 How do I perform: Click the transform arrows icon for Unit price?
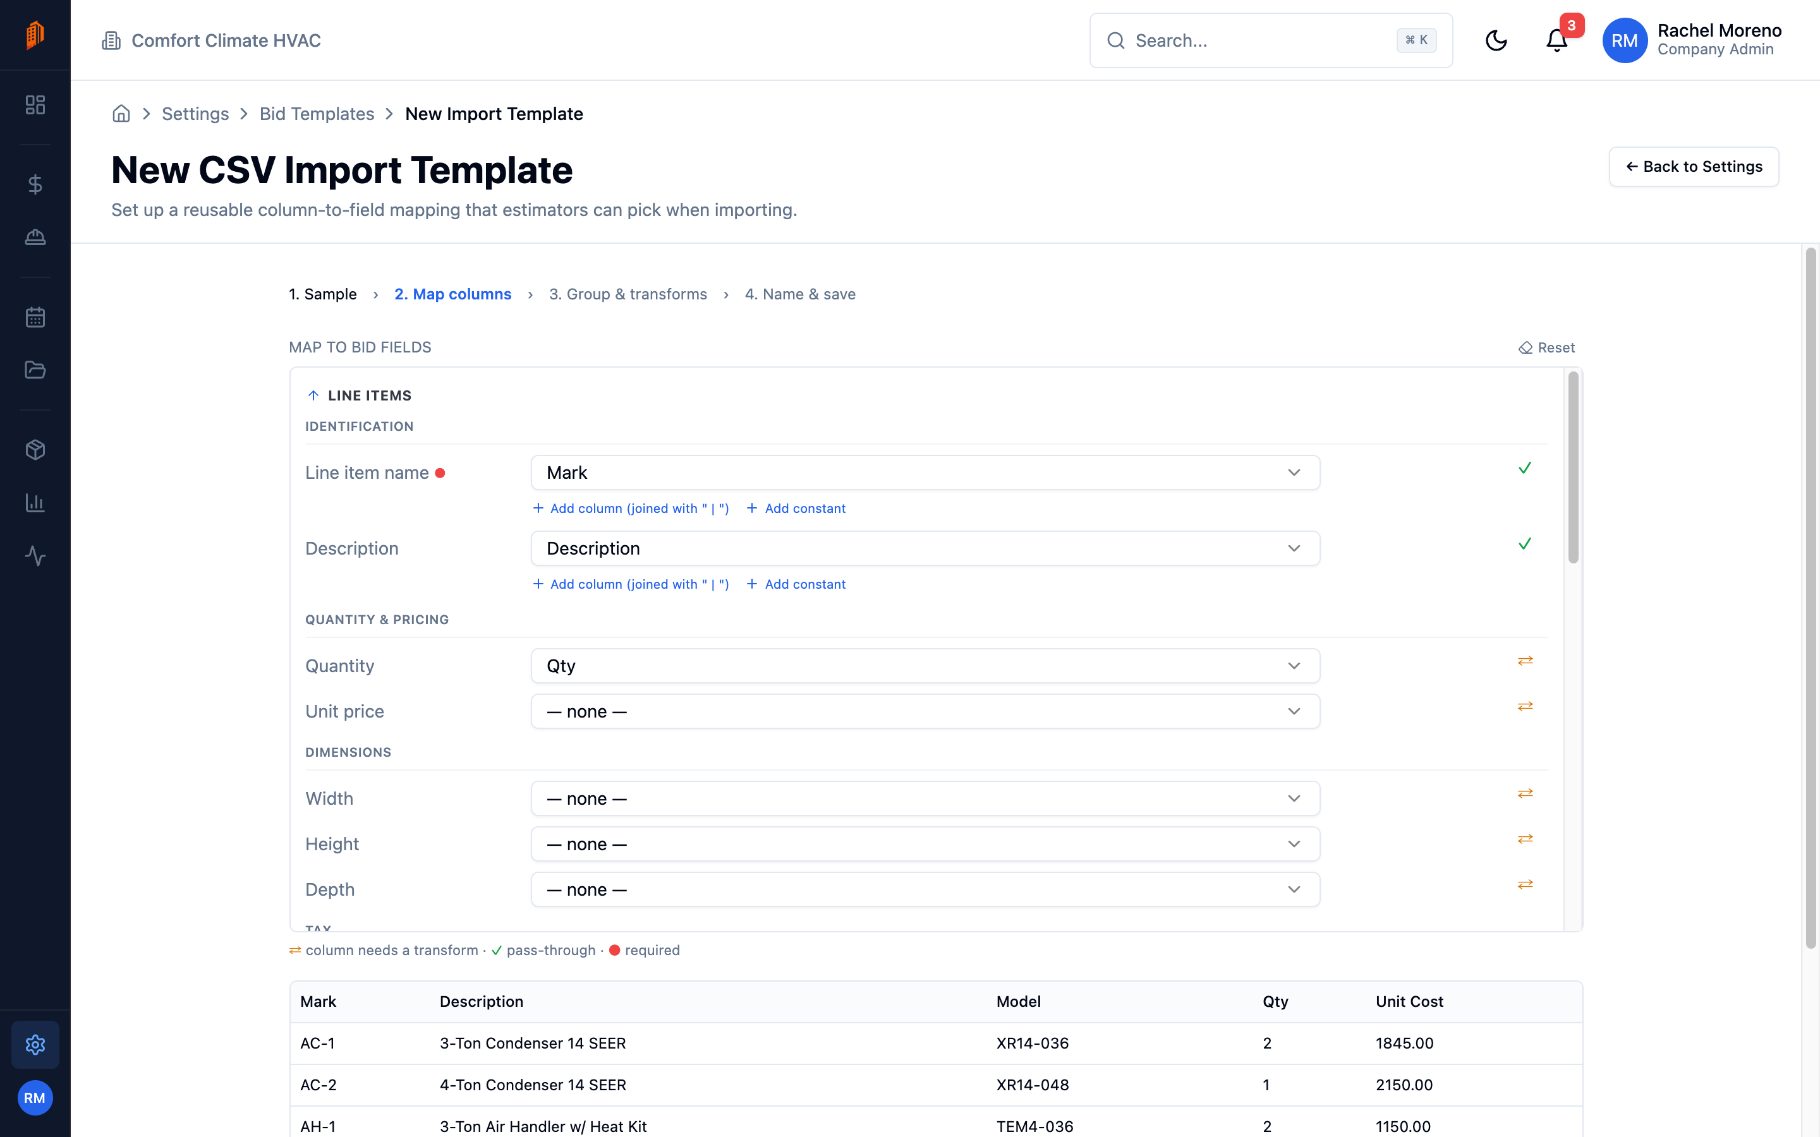coord(1524,706)
